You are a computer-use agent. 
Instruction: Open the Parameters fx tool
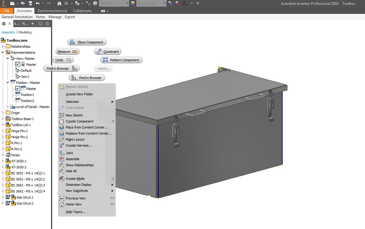[184, 3]
